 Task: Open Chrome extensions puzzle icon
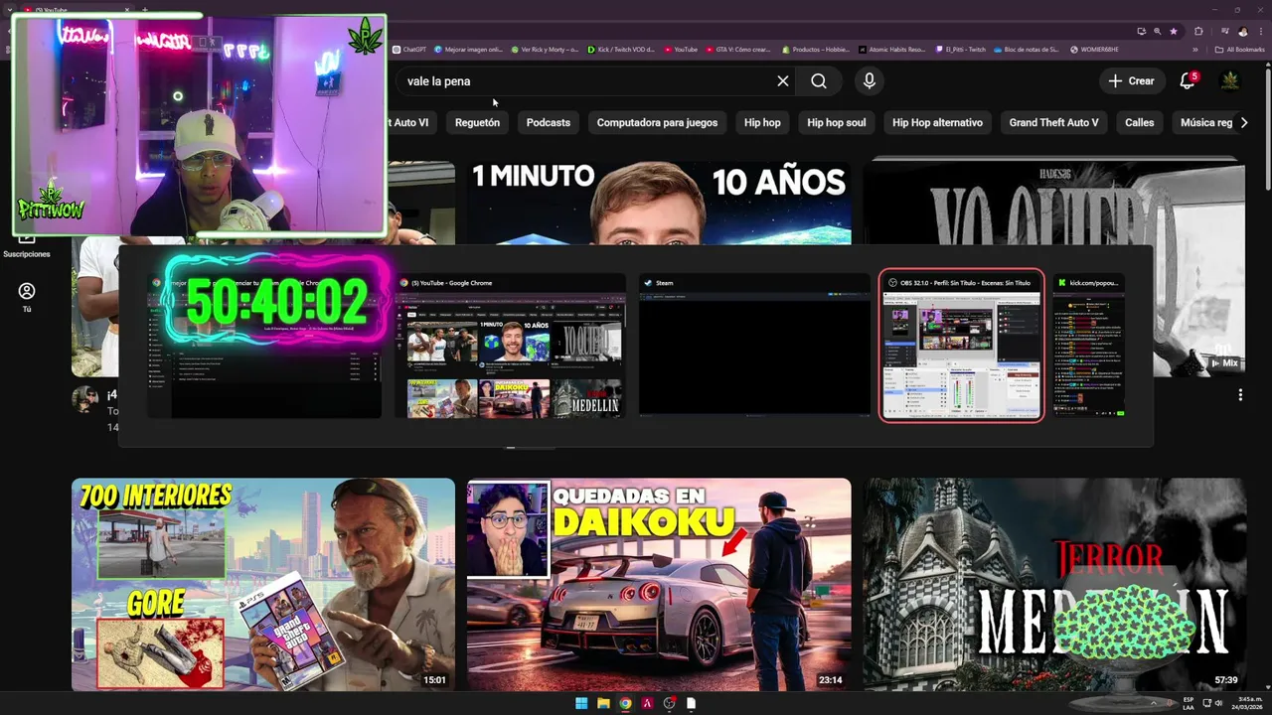point(1199,31)
